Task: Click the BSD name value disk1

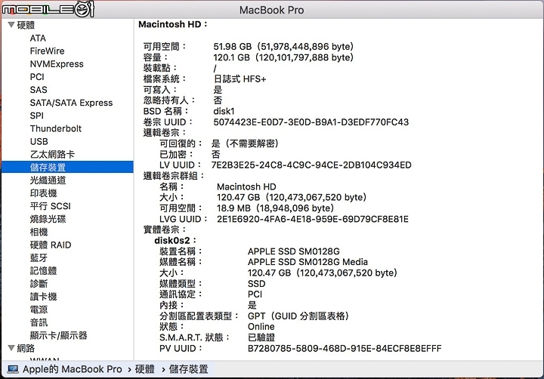Action: pos(224,111)
